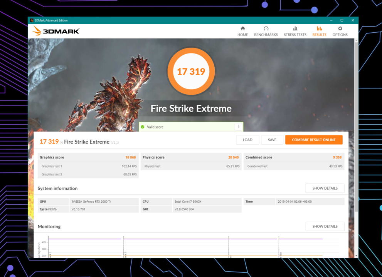Image resolution: width=382 pixels, height=277 pixels.
Task: Click the 4000 axis label on monitoring chart
Action: (44, 242)
